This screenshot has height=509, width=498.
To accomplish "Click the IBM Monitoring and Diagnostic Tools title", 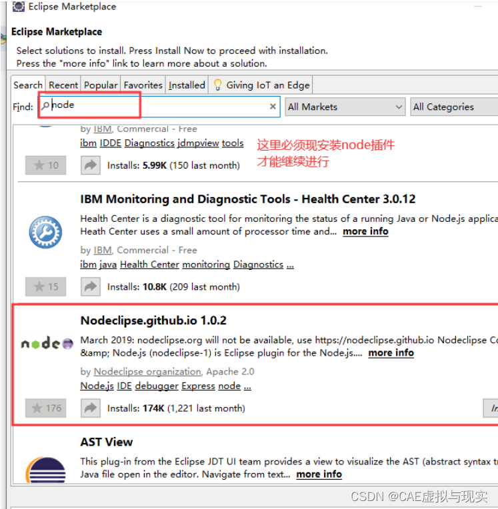I will (248, 199).
